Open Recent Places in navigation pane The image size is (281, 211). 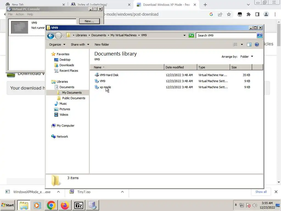(66, 71)
